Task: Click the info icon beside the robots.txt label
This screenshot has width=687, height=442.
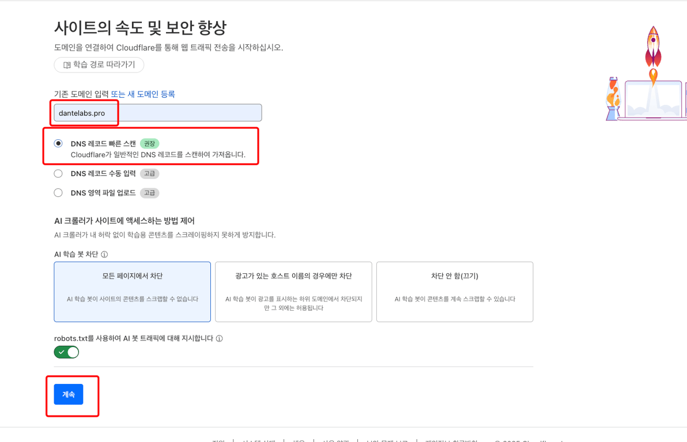Action: click(x=220, y=338)
